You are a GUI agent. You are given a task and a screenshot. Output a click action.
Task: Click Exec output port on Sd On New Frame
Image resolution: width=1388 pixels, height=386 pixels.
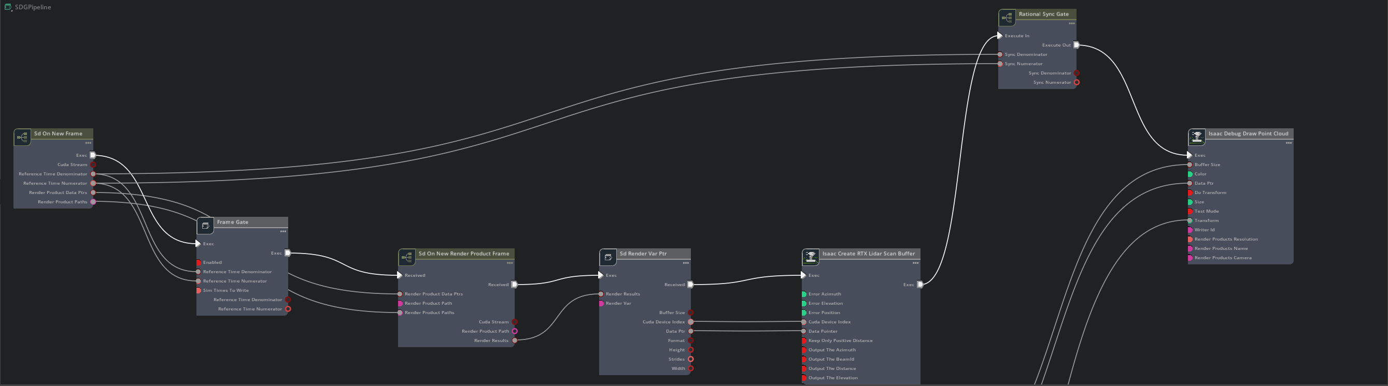[x=93, y=155]
